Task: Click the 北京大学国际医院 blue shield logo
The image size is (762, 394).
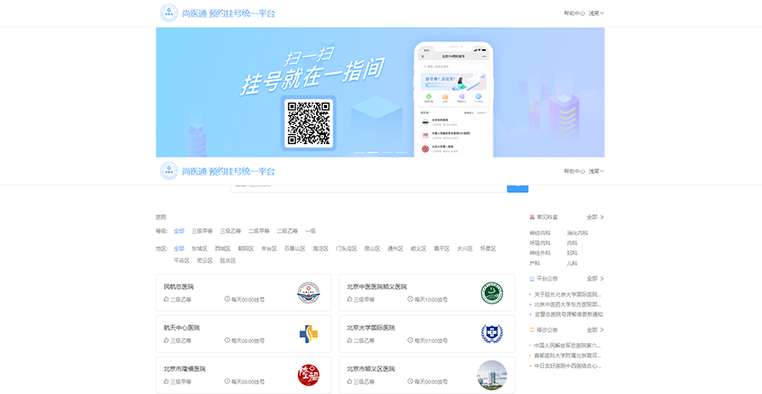Action: [492, 334]
